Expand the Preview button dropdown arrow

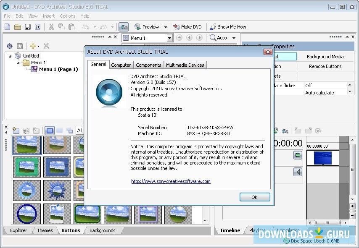coord(165,26)
